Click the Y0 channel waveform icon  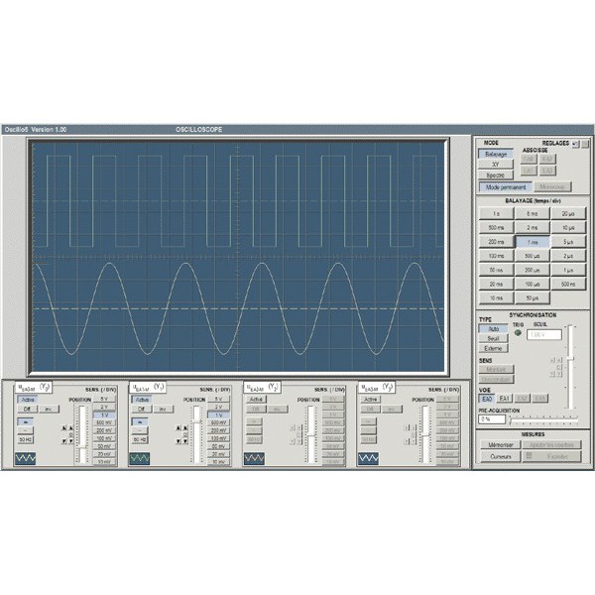(x=26, y=458)
